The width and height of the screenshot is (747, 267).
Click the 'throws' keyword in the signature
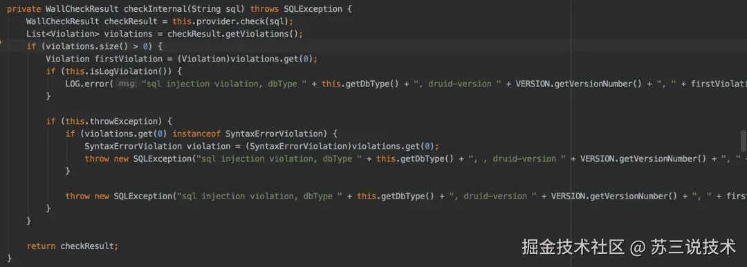(x=264, y=9)
